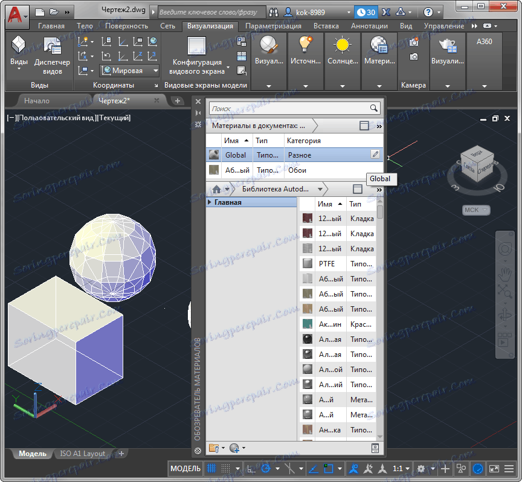
Task: Switch to the Параметризация ribbon tab
Action: point(273,26)
